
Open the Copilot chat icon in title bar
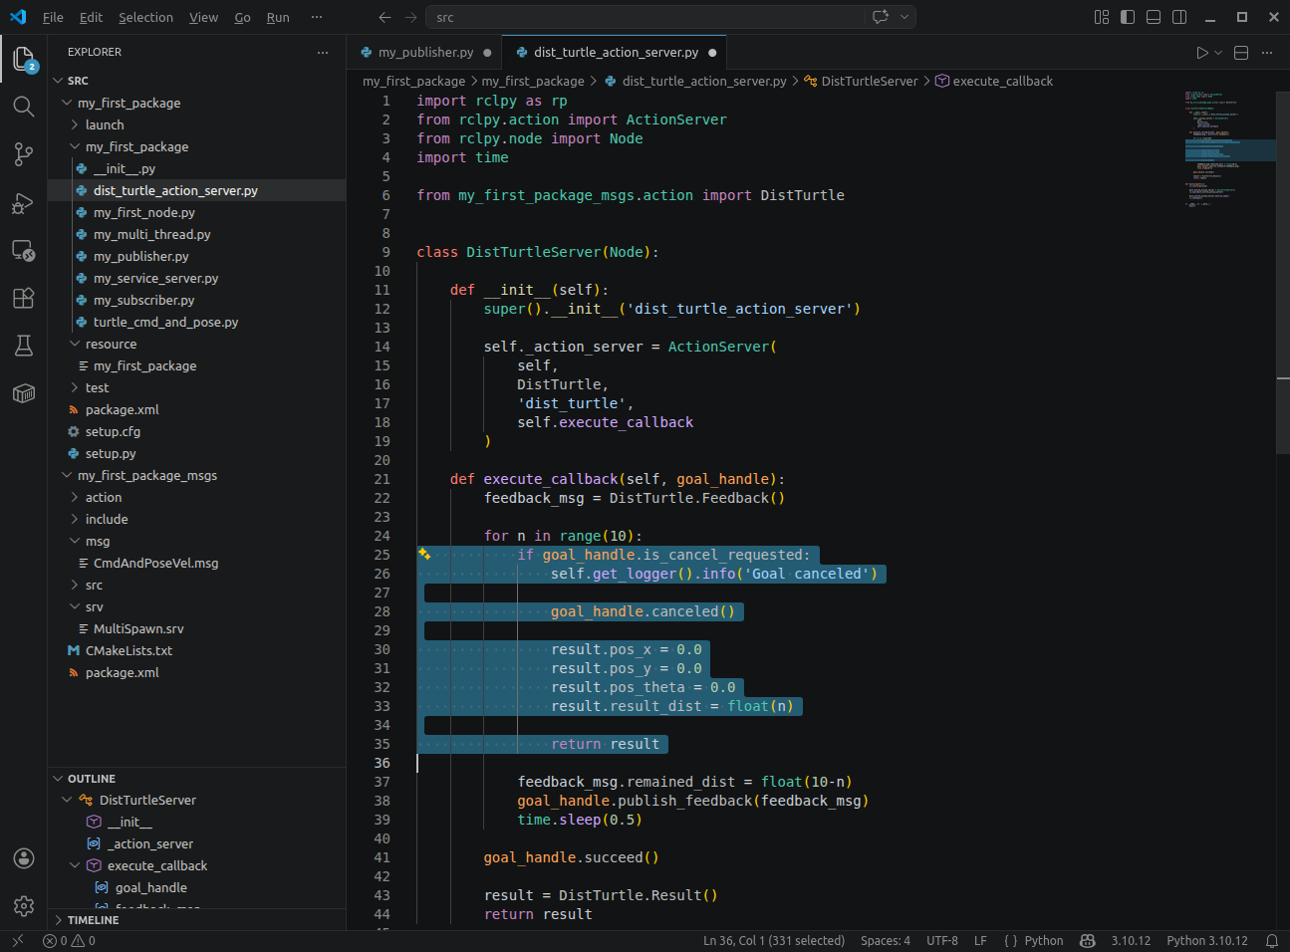coord(881,17)
